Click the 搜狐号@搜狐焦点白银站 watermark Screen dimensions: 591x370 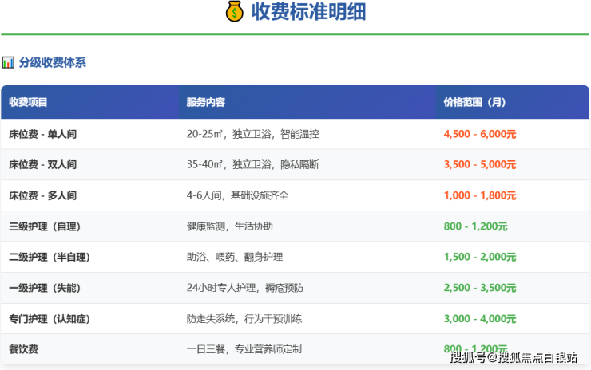click(x=514, y=356)
